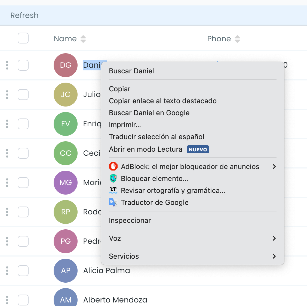Sort by the Phone column arrows
Viewport: 307px width, 306px height.
point(237,39)
